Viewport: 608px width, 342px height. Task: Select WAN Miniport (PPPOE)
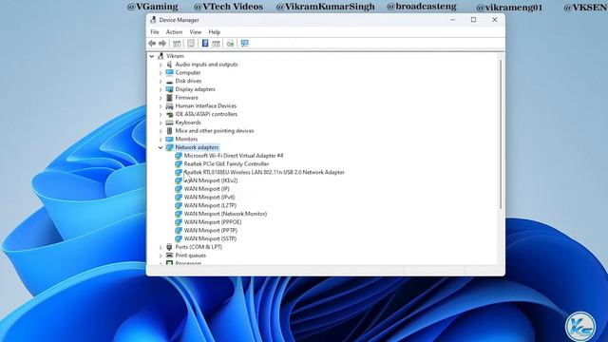coord(213,222)
